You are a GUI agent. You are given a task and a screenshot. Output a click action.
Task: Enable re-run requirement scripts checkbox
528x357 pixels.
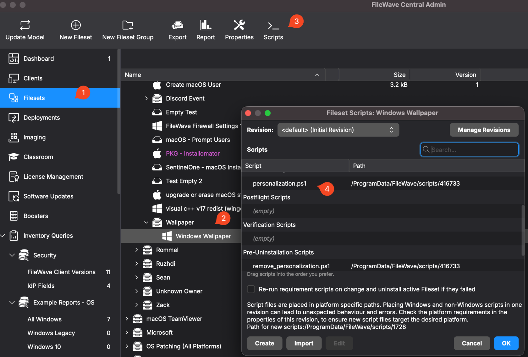click(251, 289)
